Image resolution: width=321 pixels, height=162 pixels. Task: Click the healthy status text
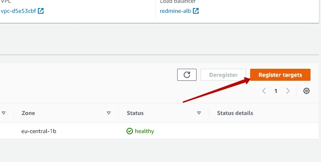point(145,131)
